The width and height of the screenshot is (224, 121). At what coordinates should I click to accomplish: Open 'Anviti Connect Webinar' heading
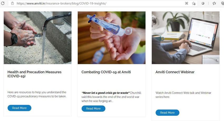pyautogui.click(x=175, y=72)
